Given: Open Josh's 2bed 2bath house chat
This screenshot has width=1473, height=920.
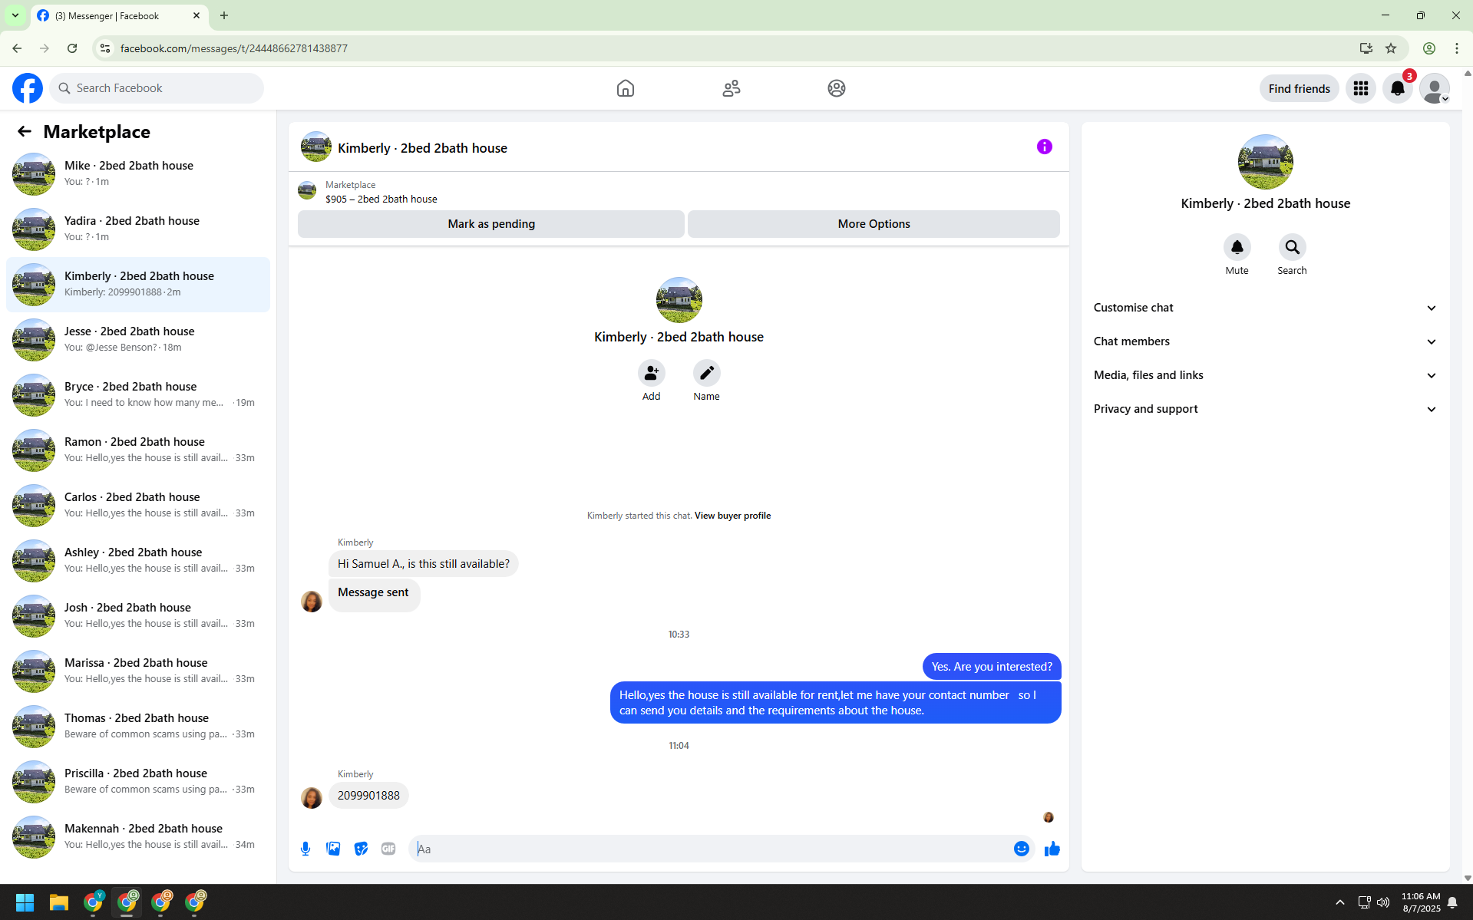Looking at the screenshot, I should coord(138,616).
